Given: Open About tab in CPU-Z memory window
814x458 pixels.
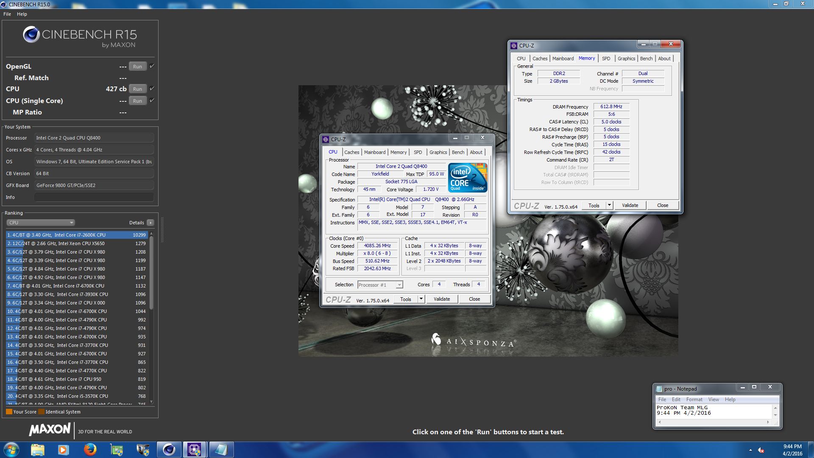Looking at the screenshot, I should [x=664, y=59].
